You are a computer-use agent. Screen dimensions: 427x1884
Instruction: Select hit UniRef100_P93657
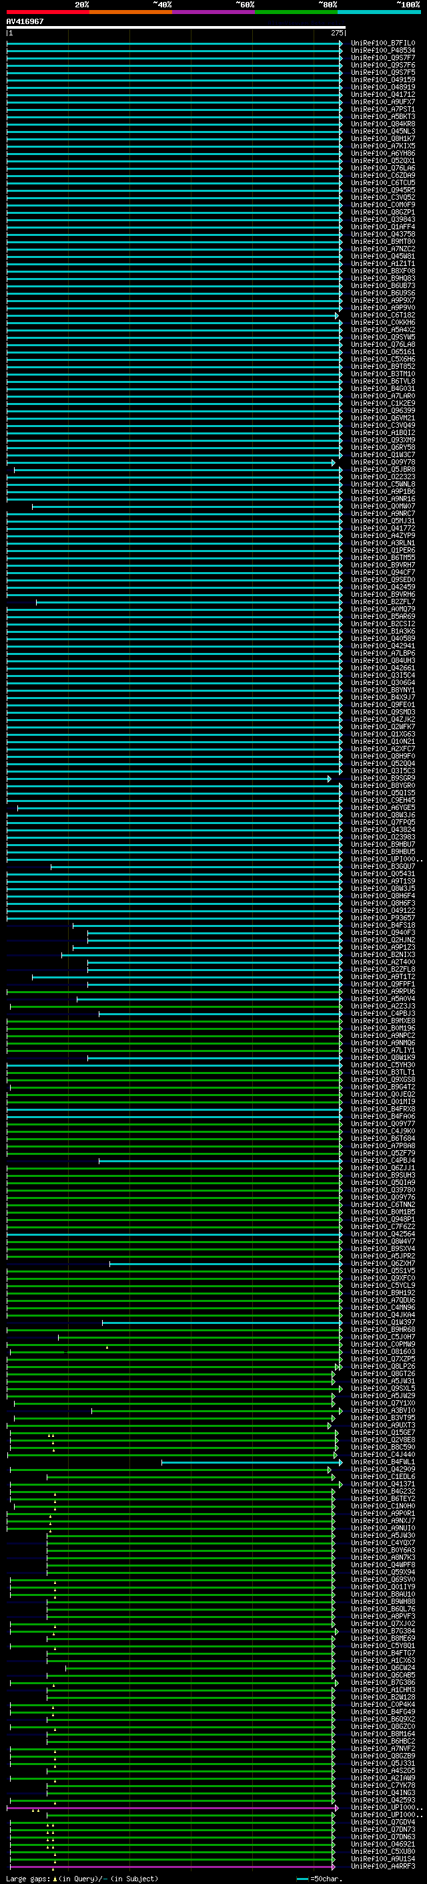point(382,918)
